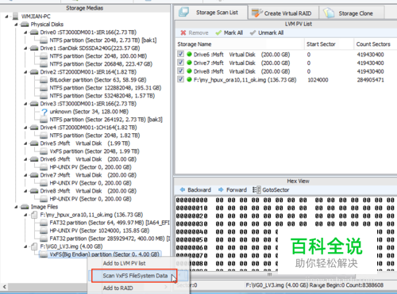Viewport: 397px width, 294px height.
Task: Click the Forward button label
Action: (x=237, y=189)
